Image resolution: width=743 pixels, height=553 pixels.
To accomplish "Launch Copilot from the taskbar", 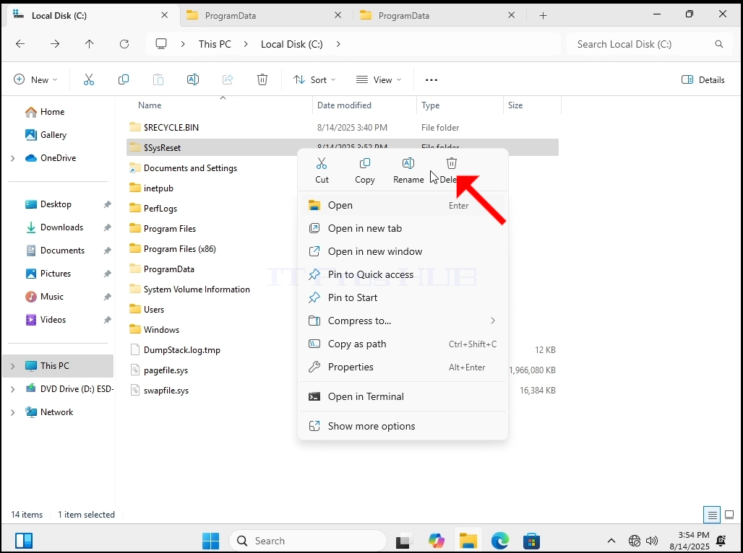I will pos(437,541).
